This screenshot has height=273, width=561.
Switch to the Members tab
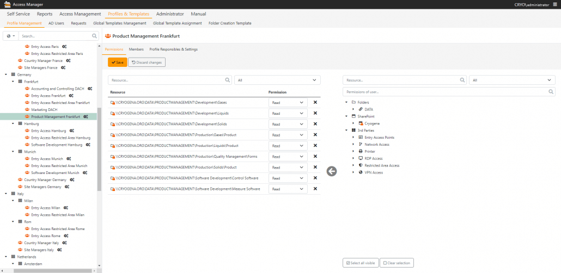136,49
